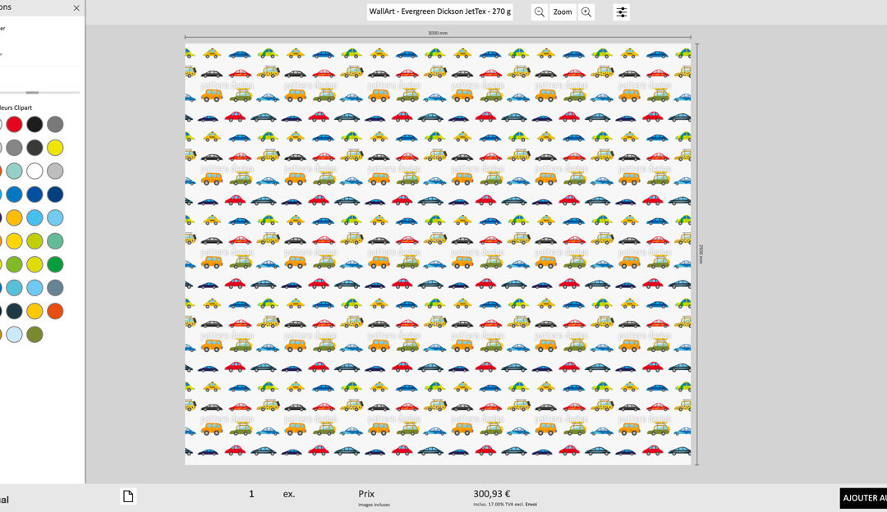Click the quantity field showing 1
887x512 pixels.
point(252,494)
